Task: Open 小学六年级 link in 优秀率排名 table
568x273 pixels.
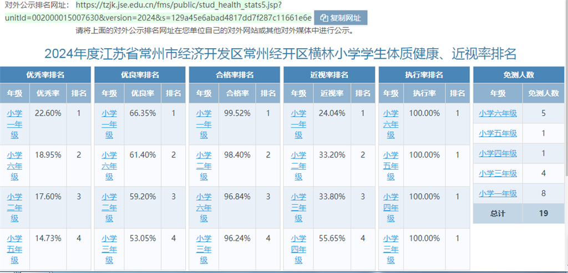Action: tap(14, 166)
